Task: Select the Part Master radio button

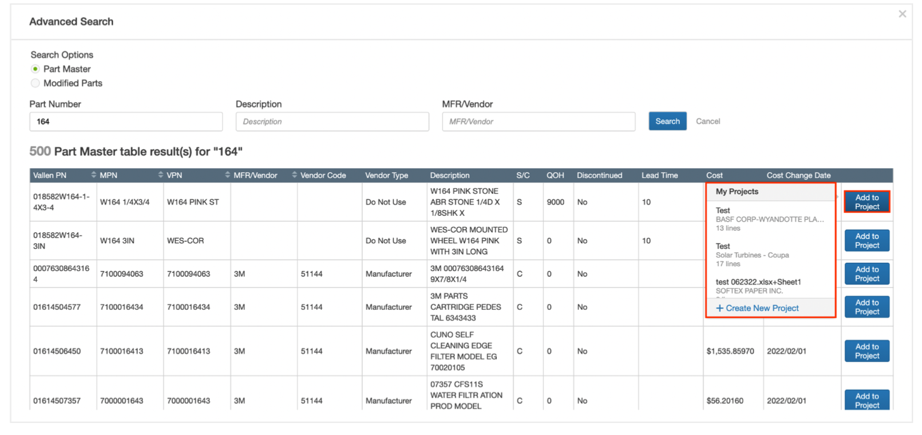Action: 35,69
